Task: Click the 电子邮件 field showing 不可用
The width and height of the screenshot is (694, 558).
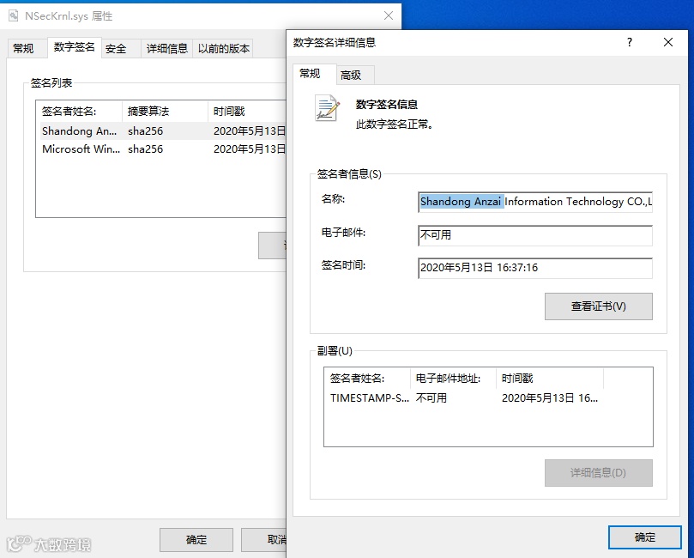Action: tap(535, 235)
